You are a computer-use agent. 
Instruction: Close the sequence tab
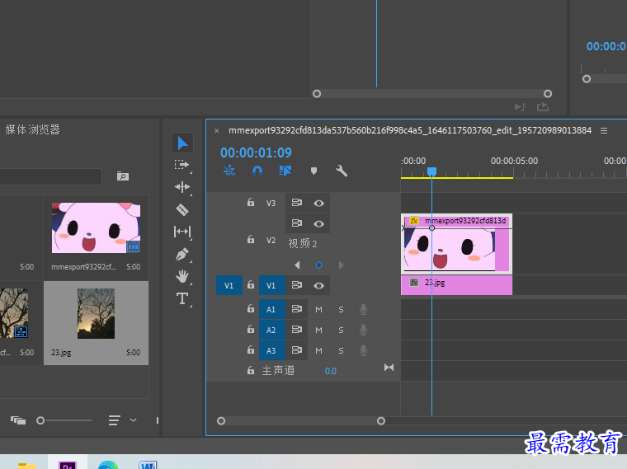[x=216, y=130]
